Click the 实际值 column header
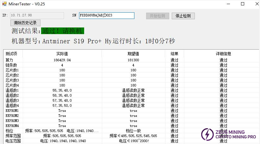260x144 pixels. (62, 54)
